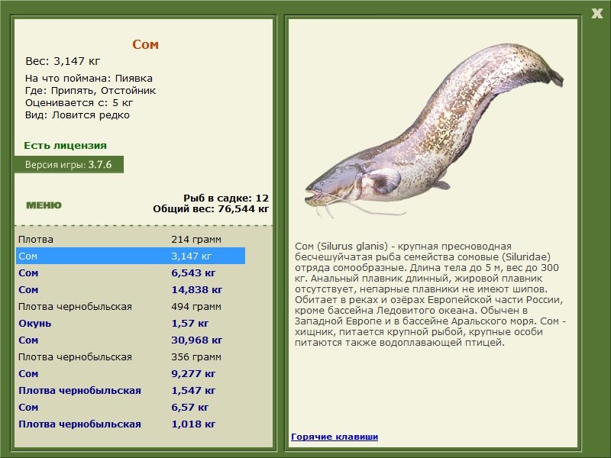
Task: Click the Сом species description text
Action: [x=430, y=295]
